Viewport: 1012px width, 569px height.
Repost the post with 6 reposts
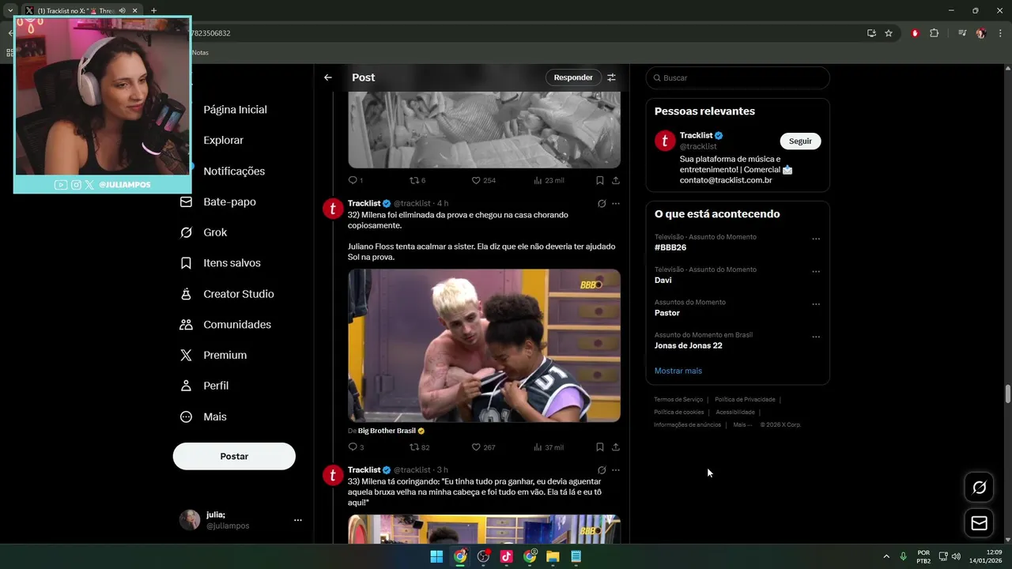tap(417, 180)
